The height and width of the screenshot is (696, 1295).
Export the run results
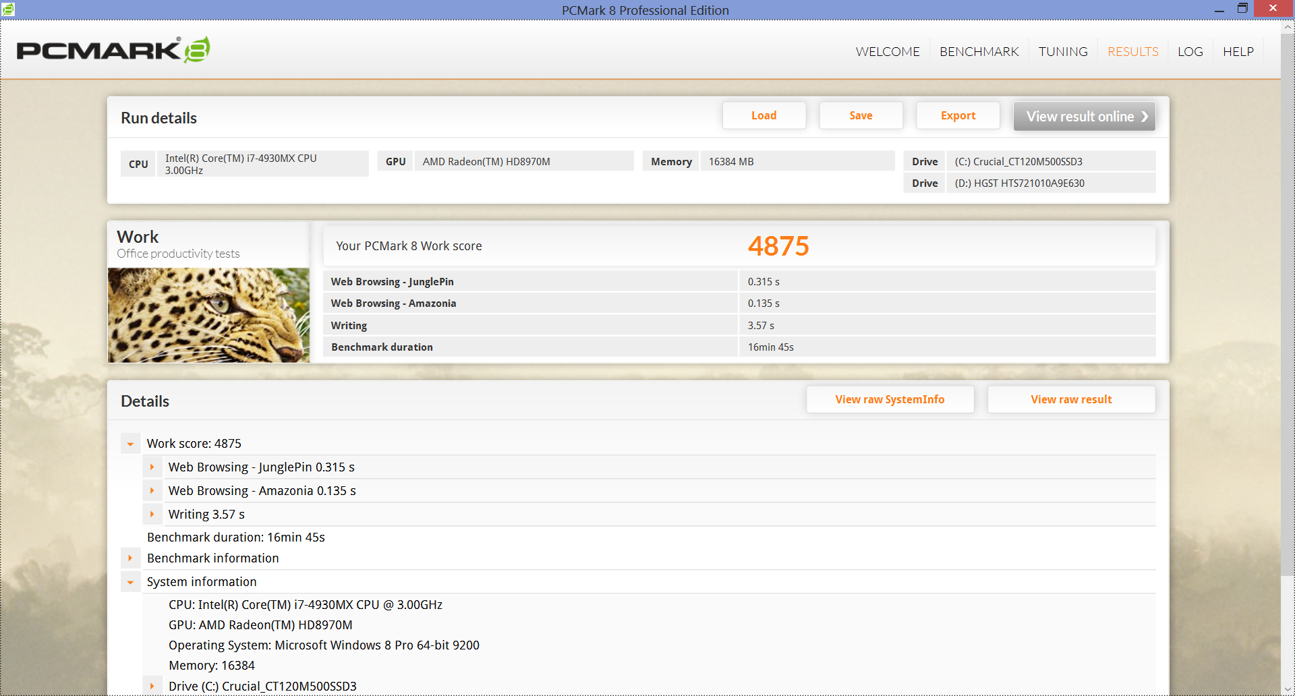point(958,116)
